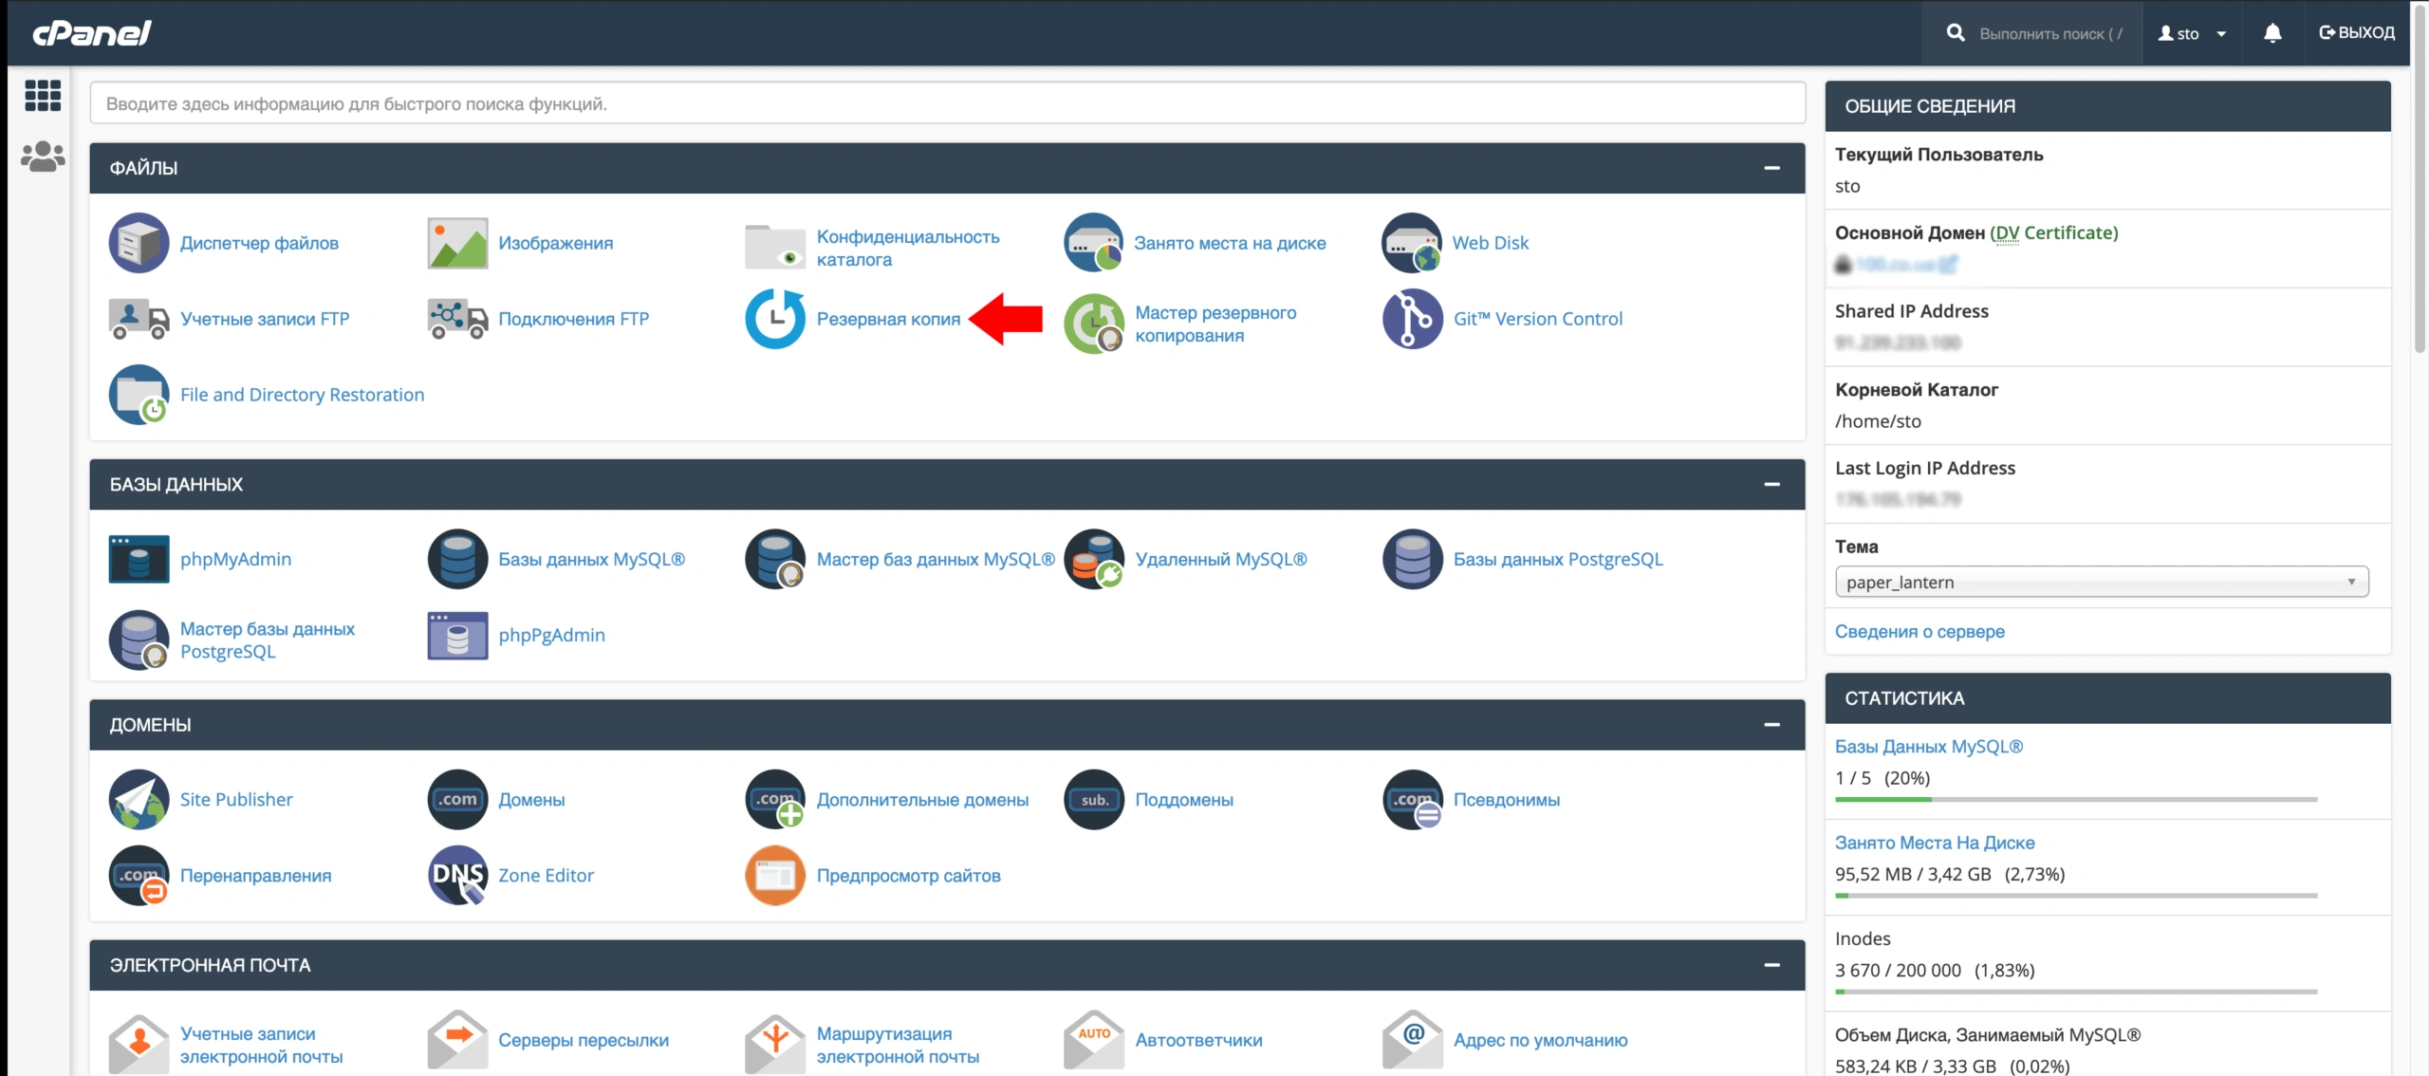Collapse the ФАЙЛЫ section

1771,168
